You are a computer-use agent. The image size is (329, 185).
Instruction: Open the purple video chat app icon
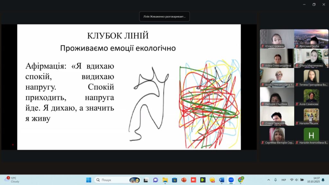[x=156, y=180]
